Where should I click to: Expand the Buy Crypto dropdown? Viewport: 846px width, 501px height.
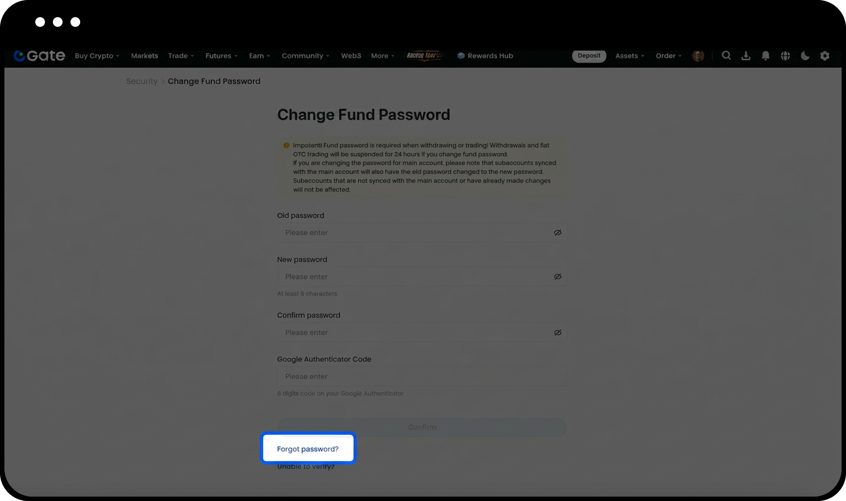point(97,56)
